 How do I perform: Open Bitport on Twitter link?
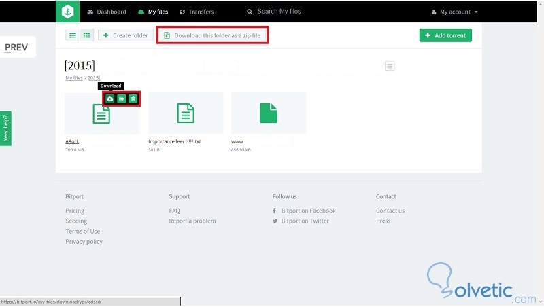coord(305,221)
